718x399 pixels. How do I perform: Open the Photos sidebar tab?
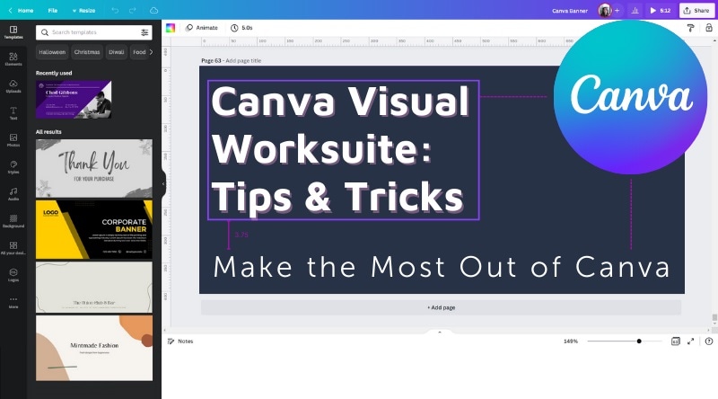(13, 140)
